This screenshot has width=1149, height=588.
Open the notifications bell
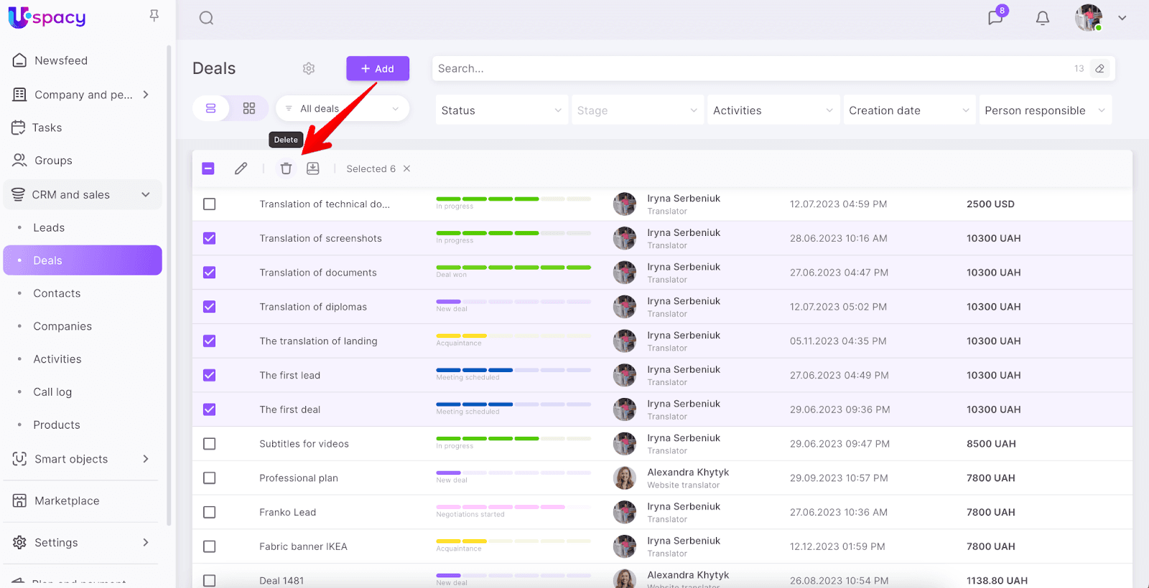(x=1043, y=18)
